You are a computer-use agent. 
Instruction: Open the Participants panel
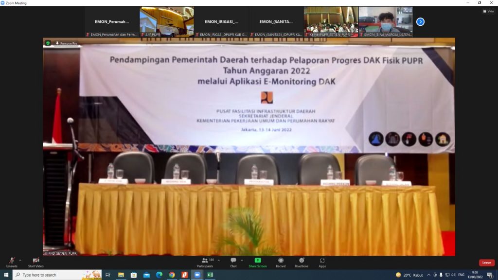coord(205,261)
